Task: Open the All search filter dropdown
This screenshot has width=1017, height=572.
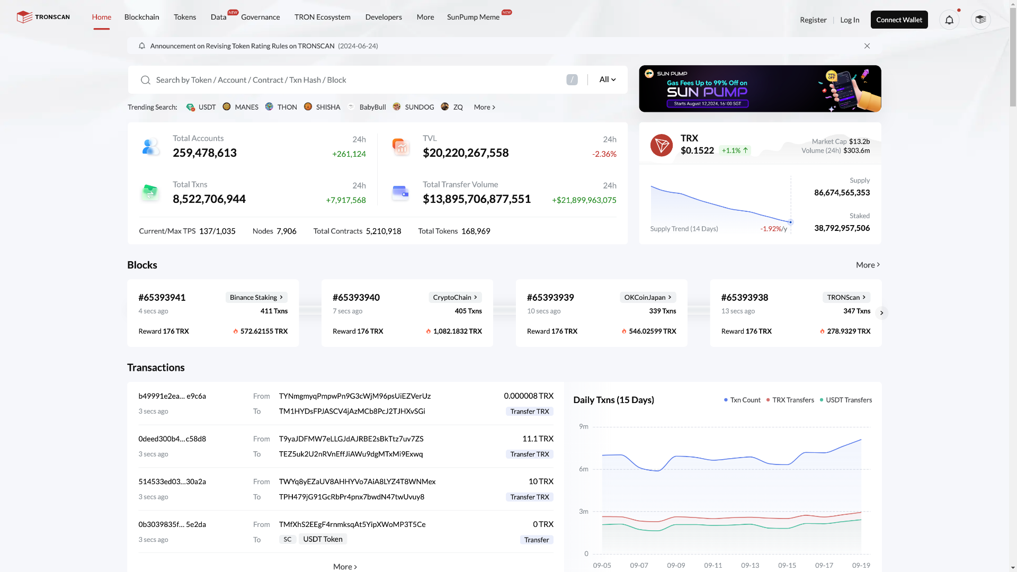Action: [x=607, y=79]
